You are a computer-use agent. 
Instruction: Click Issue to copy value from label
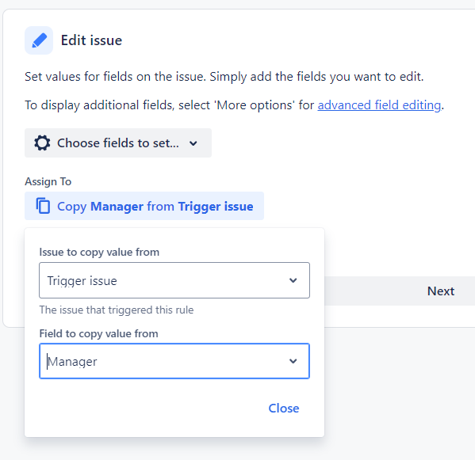[99, 253]
